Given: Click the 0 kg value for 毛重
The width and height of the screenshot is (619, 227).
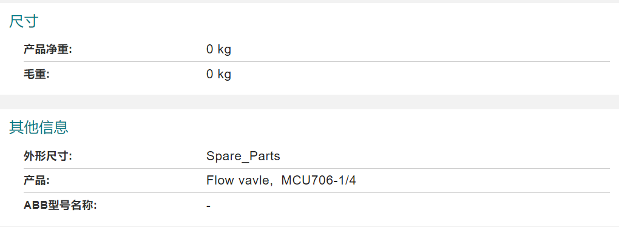Looking at the screenshot, I should (x=218, y=75).
